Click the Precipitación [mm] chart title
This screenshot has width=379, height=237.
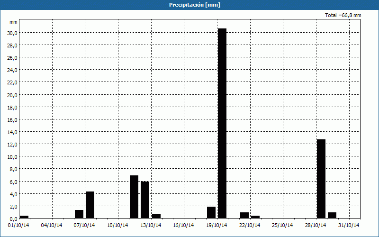coord(195,5)
